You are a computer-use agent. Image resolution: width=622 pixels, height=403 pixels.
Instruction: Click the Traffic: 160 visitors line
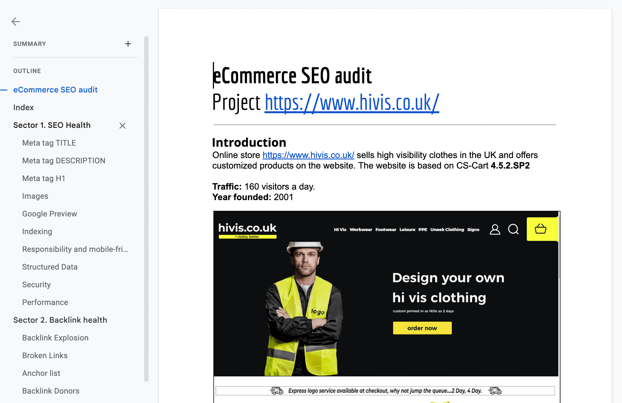pos(264,187)
